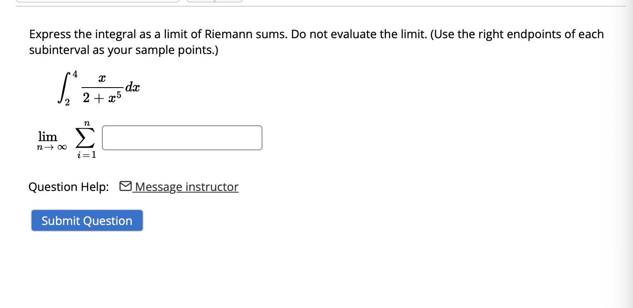Click the summation symbol before the answer box

tap(86, 138)
